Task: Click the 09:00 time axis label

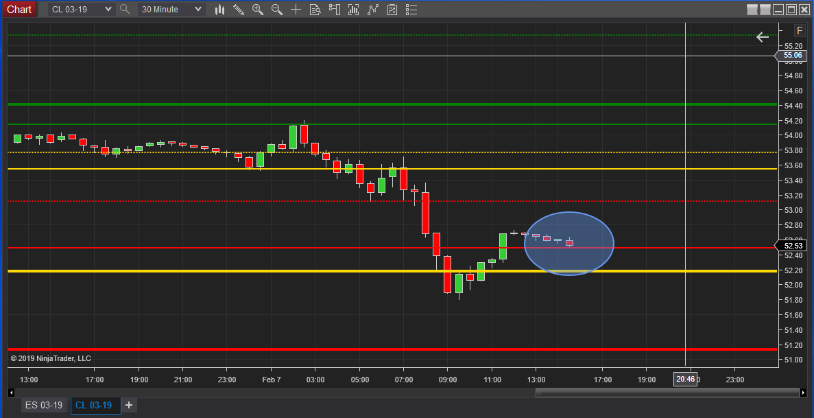Action: click(x=448, y=380)
